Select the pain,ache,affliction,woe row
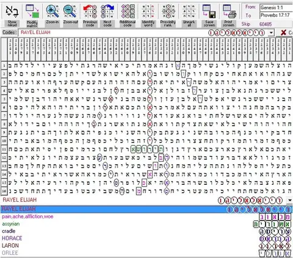The image size is (293, 258). point(146,217)
